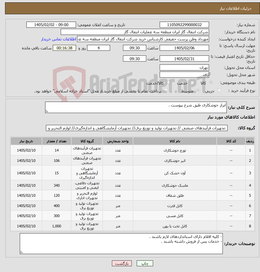Click the general description box ابزار جوشکاری

point(136,107)
